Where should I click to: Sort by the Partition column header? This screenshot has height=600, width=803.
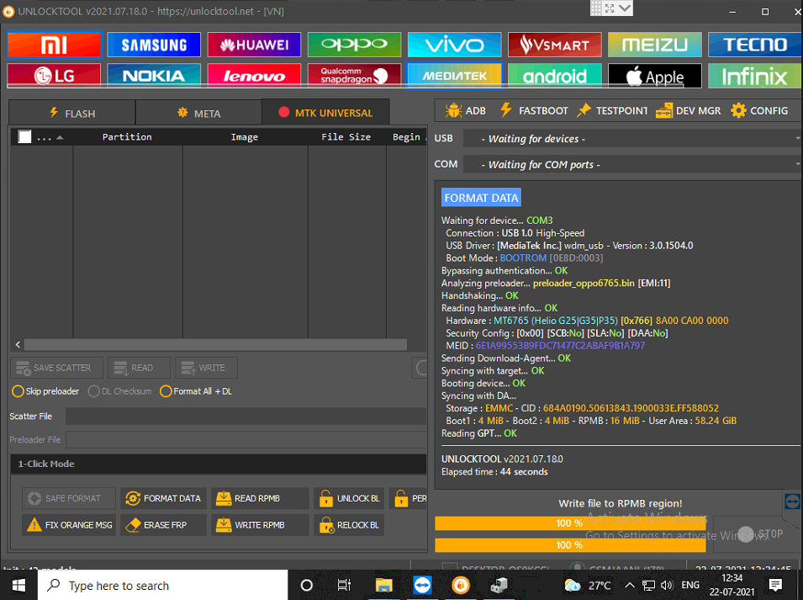tap(127, 137)
